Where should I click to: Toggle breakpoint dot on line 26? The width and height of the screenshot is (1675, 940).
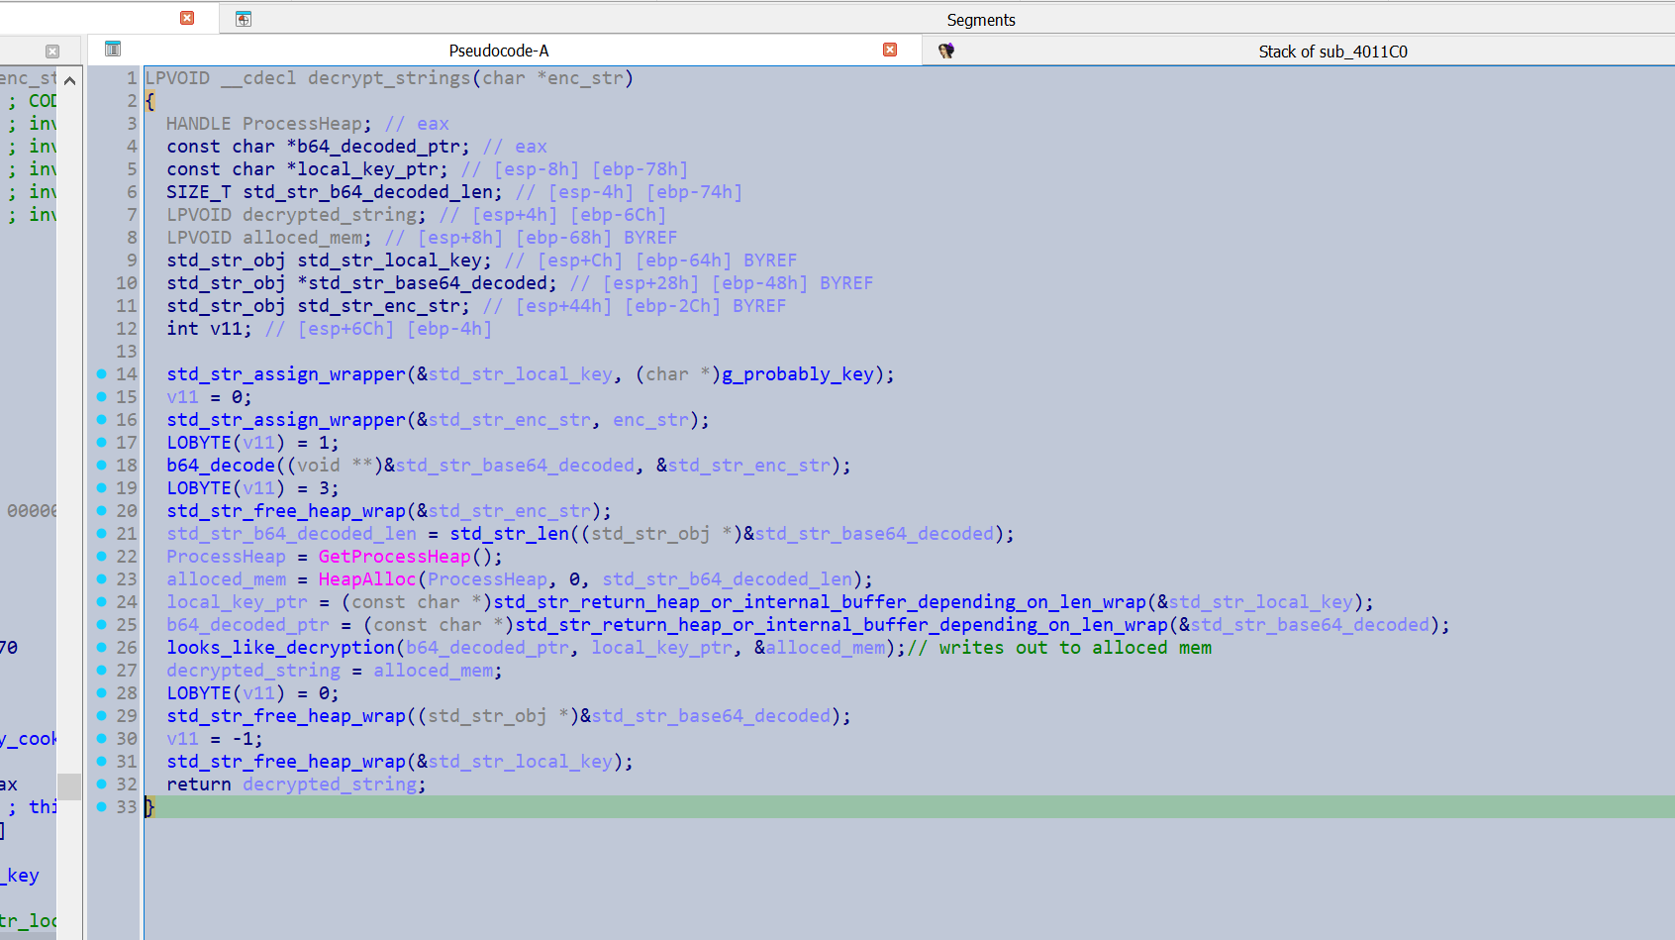point(101,648)
